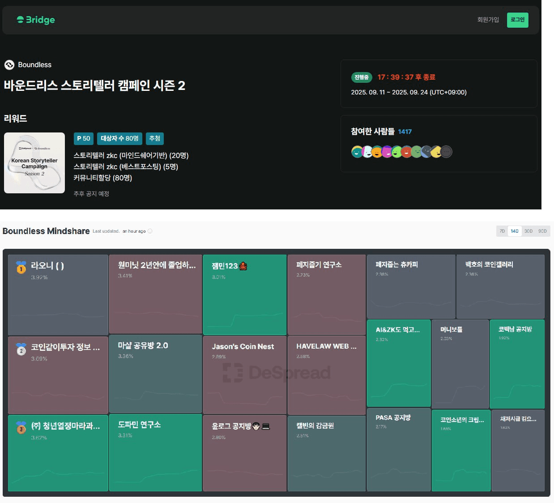
Task: Open the 윤로그 공지방 tile
Action: [x=245, y=454]
